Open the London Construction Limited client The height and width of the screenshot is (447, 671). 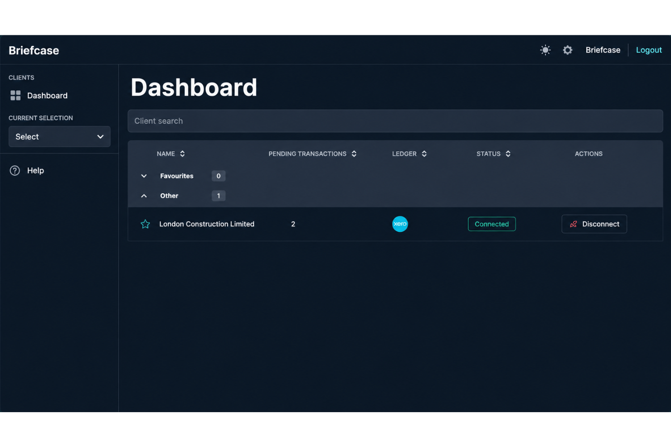pos(207,224)
